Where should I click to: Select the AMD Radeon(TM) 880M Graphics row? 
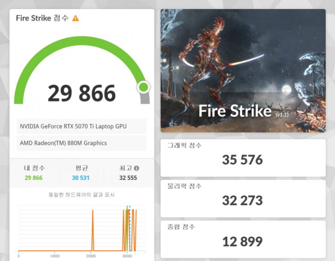(82, 143)
